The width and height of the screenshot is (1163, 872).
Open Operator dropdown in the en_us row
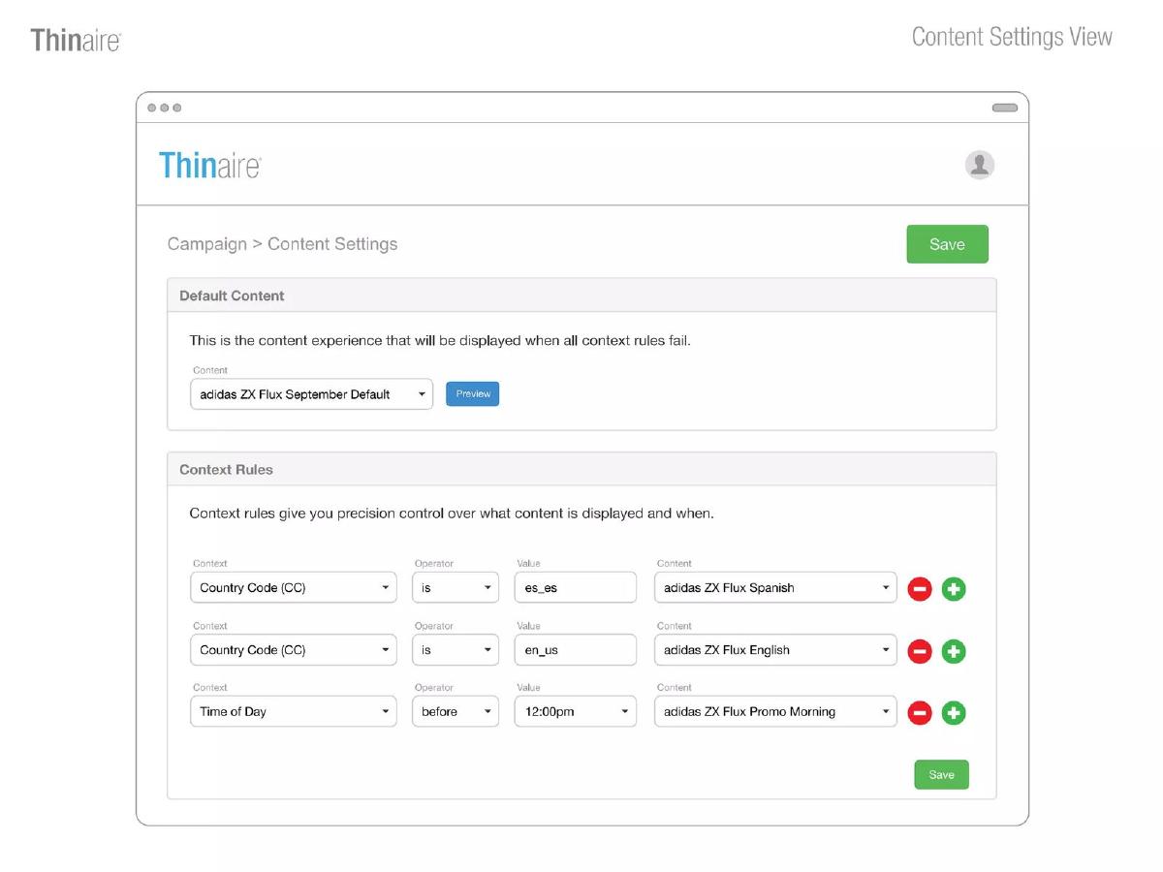tap(456, 649)
